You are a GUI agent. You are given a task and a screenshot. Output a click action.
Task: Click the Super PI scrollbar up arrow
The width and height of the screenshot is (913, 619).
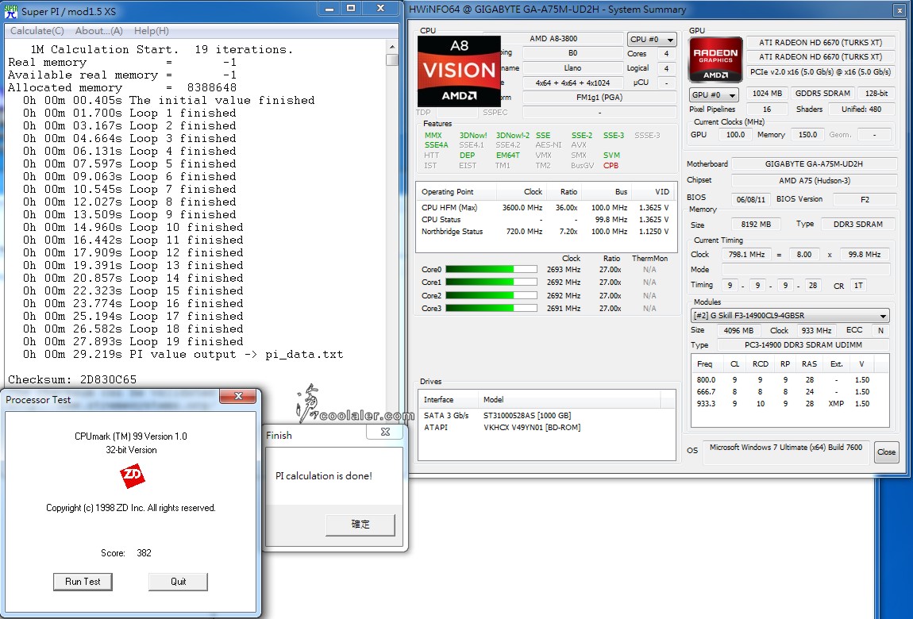(x=392, y=47)
